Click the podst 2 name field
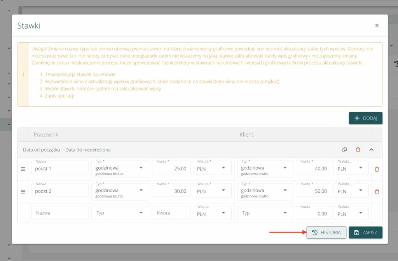The image size is (398, 261). (x=59, y=191)
